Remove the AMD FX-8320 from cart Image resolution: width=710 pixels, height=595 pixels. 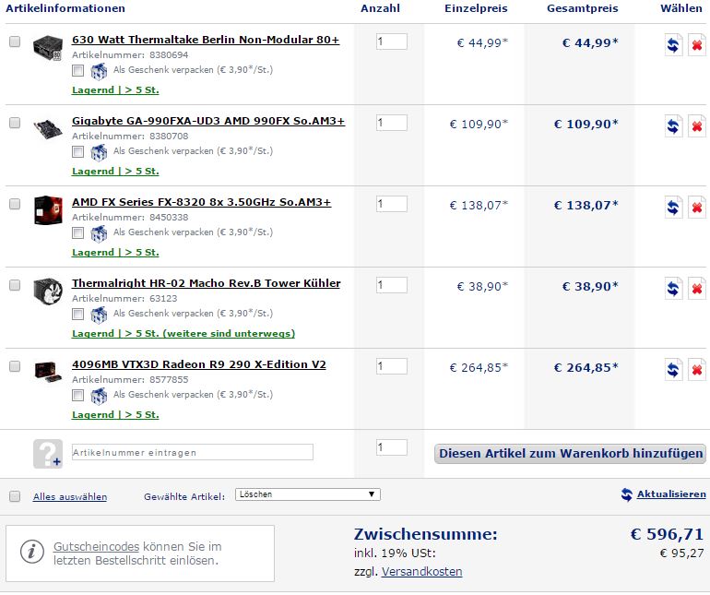tap(696, 207)
